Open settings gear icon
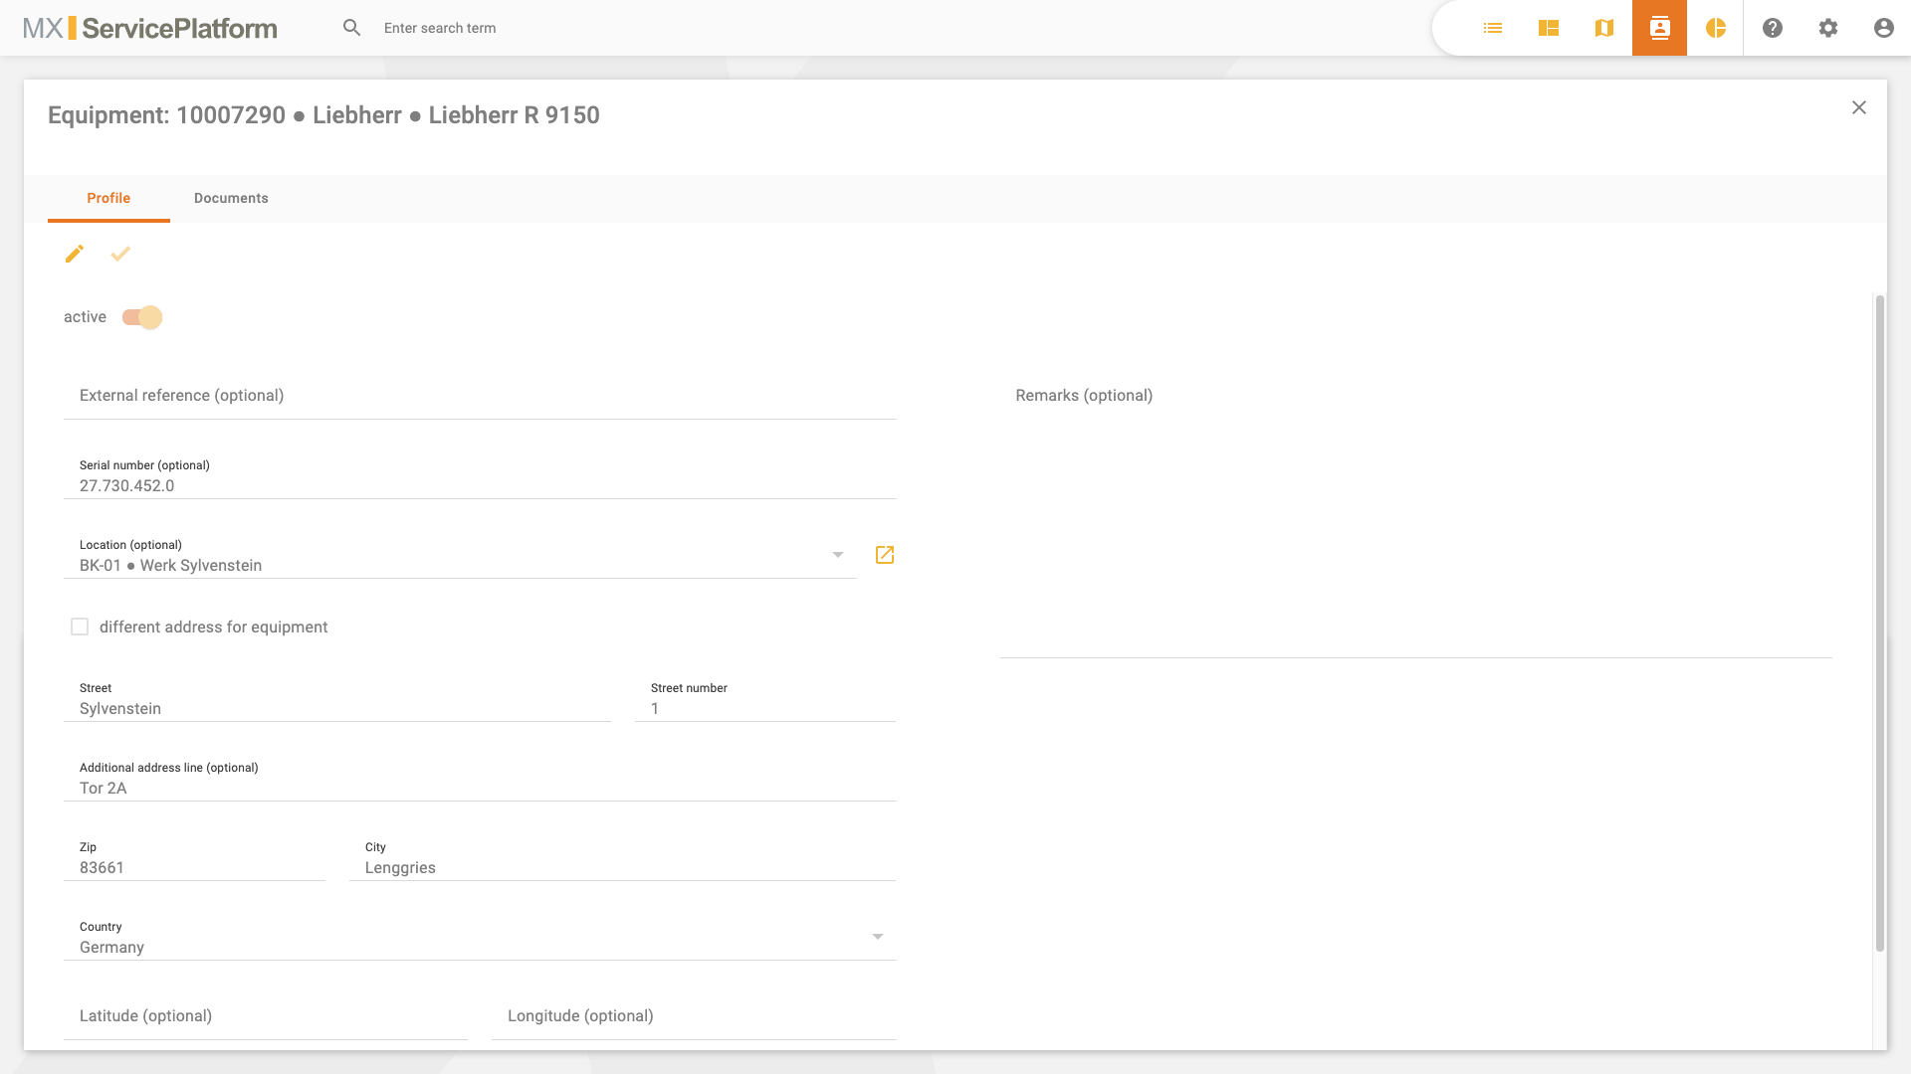This screenshot has height=1074, width=1911. (1828, 28)
